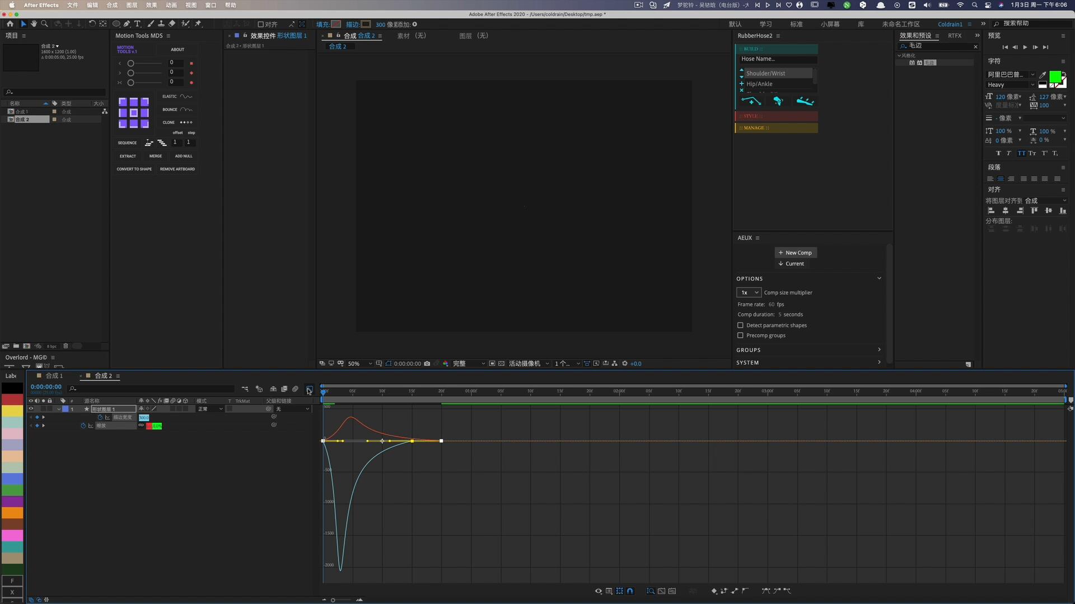This screenshot has width=1075, height=604.
Task: Toggle the 对齐 snapping checkbox
Action: pos(260,24)
